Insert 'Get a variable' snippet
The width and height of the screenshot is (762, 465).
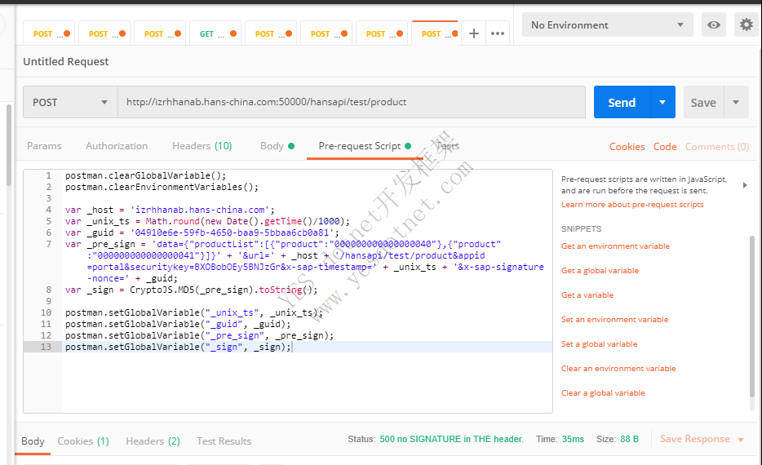pos(587,295)
